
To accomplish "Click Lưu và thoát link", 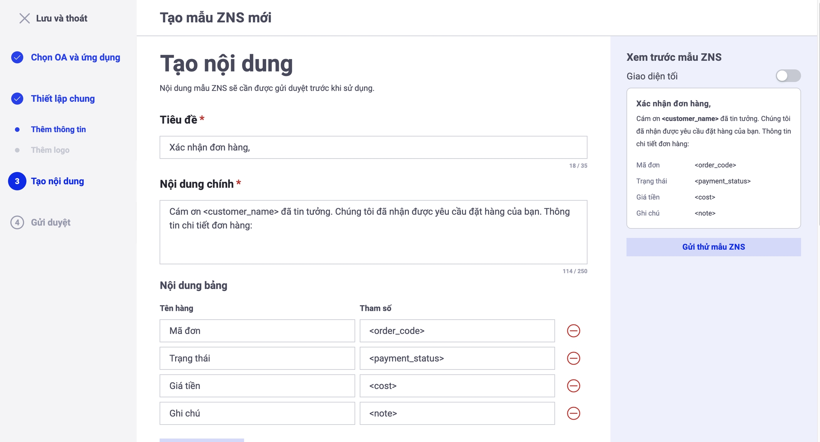I will [62, 18].
